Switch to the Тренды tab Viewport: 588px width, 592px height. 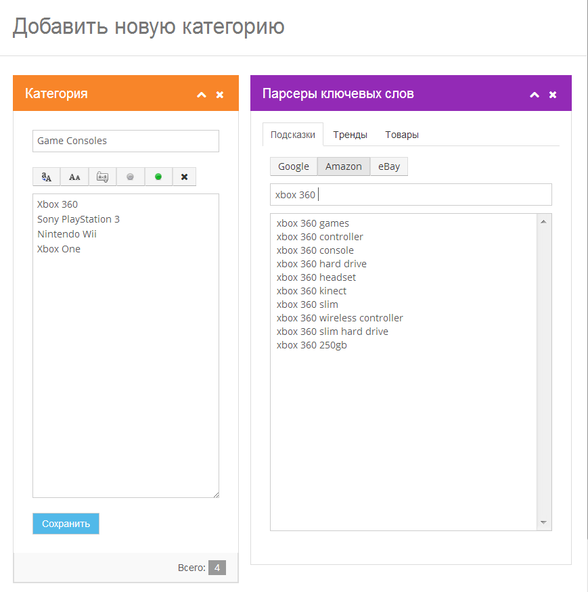click(x=350, y=135)
